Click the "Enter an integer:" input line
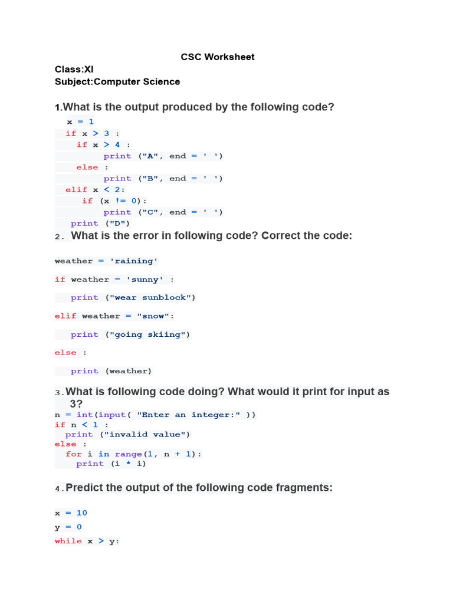 [155, 415]
